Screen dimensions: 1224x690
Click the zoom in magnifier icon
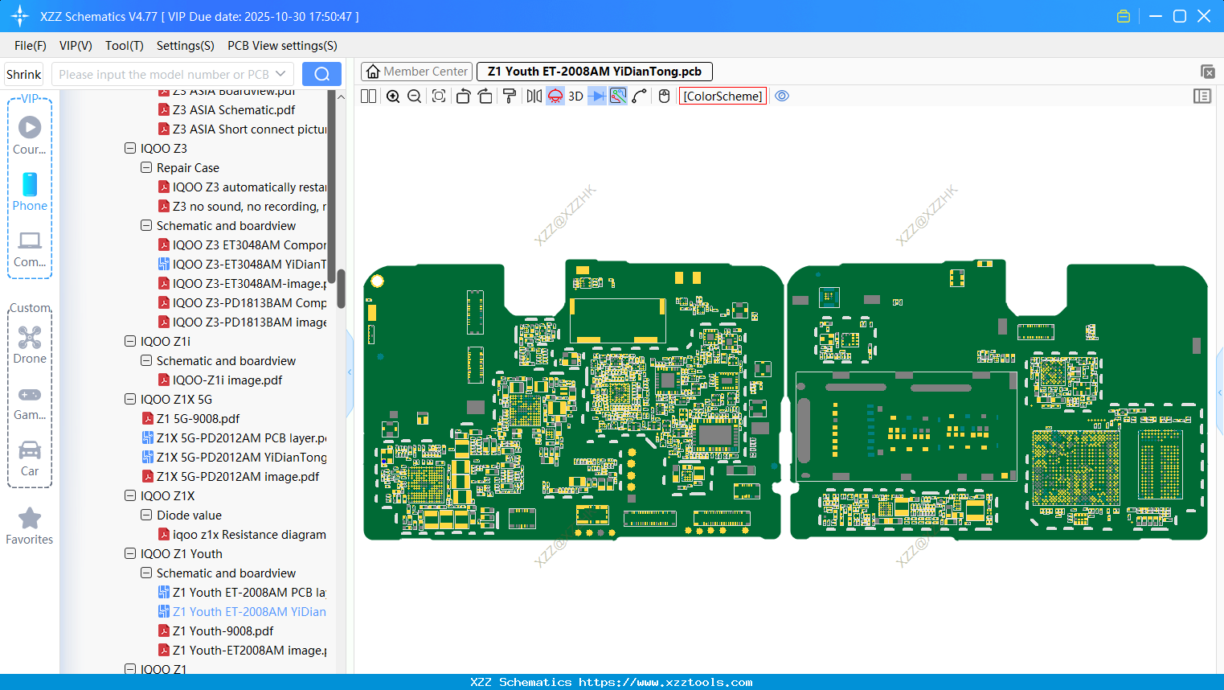pos(393,97)
